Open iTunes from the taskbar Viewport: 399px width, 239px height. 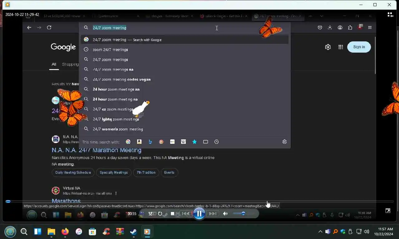point(79,232)
